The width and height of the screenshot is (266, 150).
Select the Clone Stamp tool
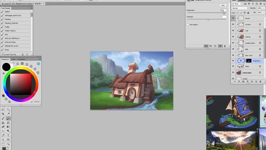(3, 122)
